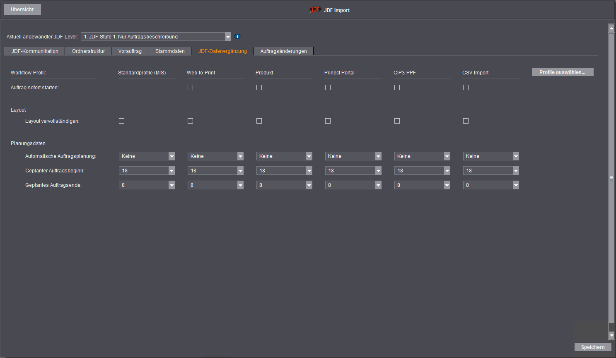
Task: Save settings with Speichern button
Action: [593, 347]
